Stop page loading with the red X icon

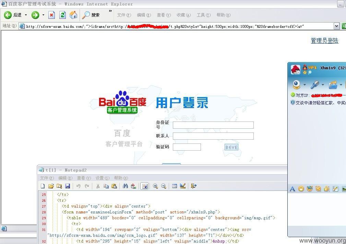[x=51, y=15]
